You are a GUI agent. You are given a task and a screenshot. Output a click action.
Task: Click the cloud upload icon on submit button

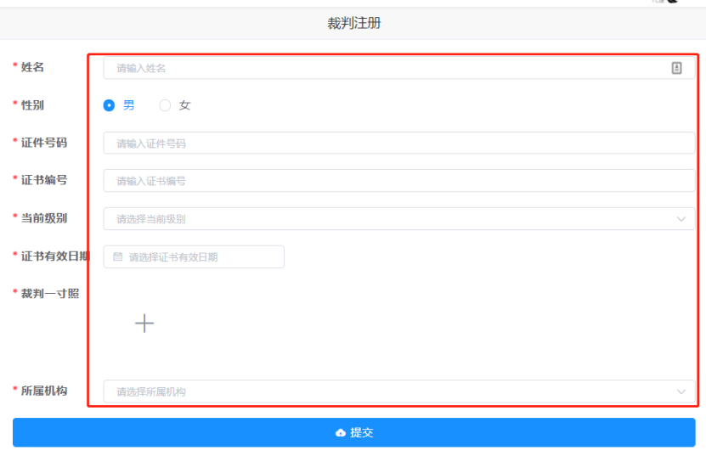(x=341, y=433)
